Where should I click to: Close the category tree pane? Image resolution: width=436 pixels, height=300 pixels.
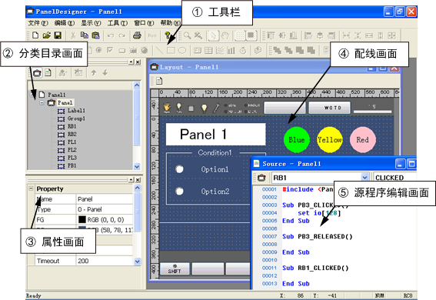point(138,62)
